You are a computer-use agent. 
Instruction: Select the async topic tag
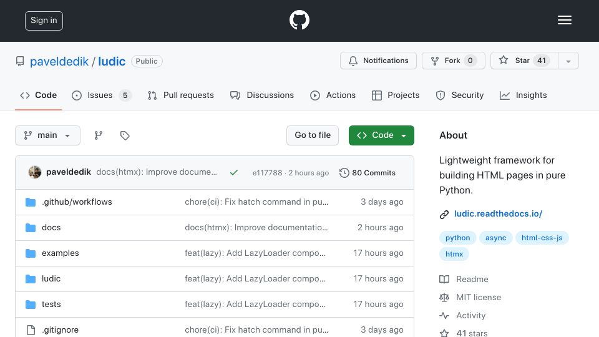496,238
